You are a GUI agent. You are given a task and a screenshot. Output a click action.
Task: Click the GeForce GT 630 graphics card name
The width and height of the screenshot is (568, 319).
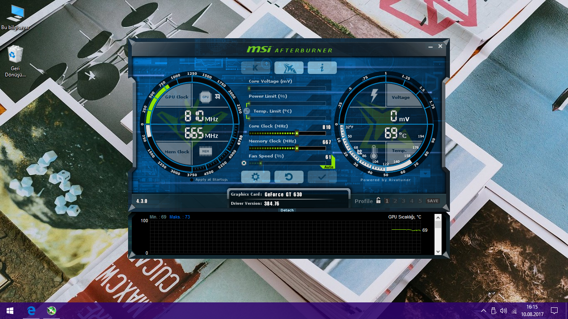(x=283, y=194)
